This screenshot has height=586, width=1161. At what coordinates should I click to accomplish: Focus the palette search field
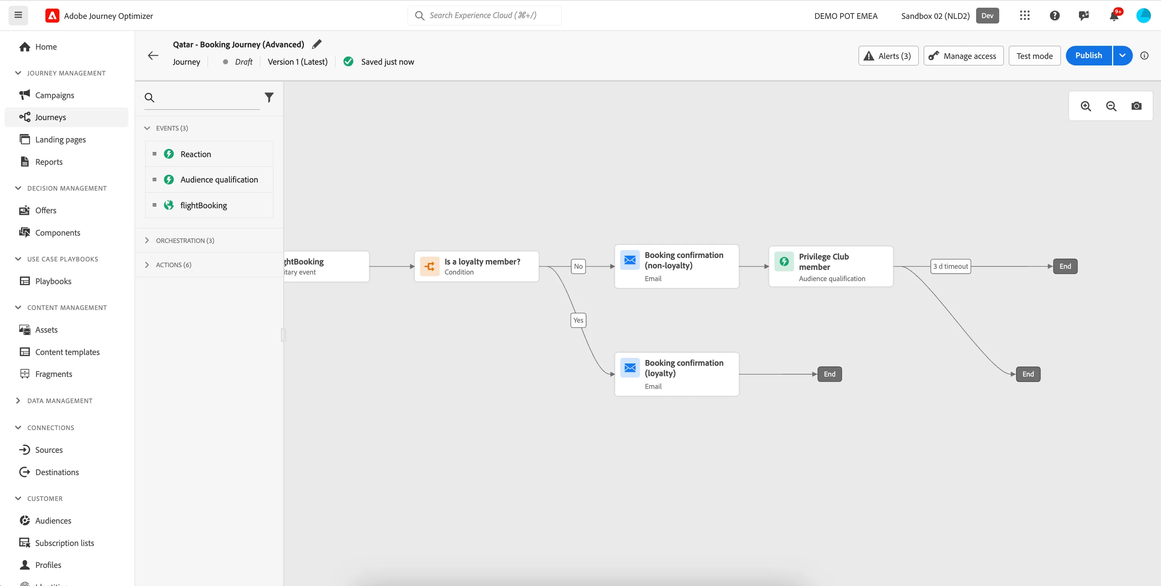coord(202,97)
